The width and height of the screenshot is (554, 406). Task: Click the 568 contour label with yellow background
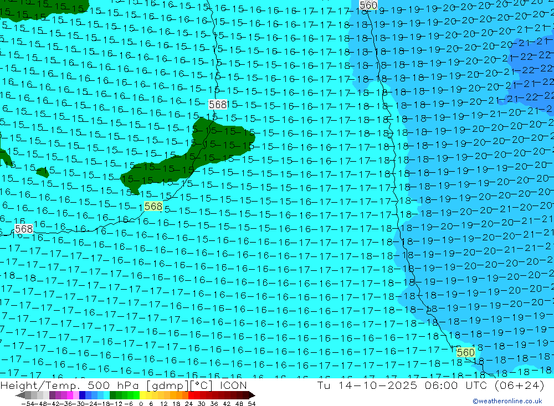pyautogui.click(x=153, y=207)
